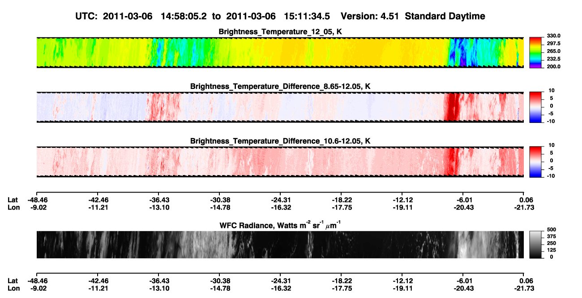The width and height of the screenshot is (582, 298).
Task: Click upper axis longitude -21.73 label
Action: click(524, 207)
